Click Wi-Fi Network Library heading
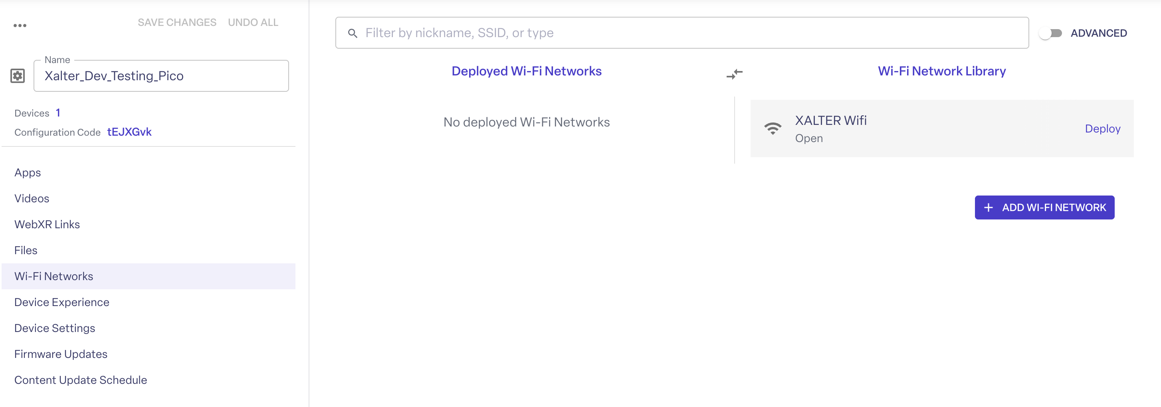The height and width of the screenshot is (407, 1161). pos(941,71)
